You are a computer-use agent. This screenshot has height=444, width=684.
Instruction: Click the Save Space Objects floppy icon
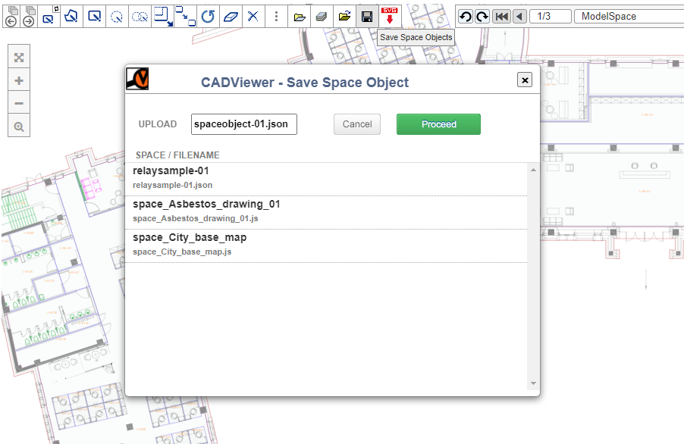click(367, 17)
